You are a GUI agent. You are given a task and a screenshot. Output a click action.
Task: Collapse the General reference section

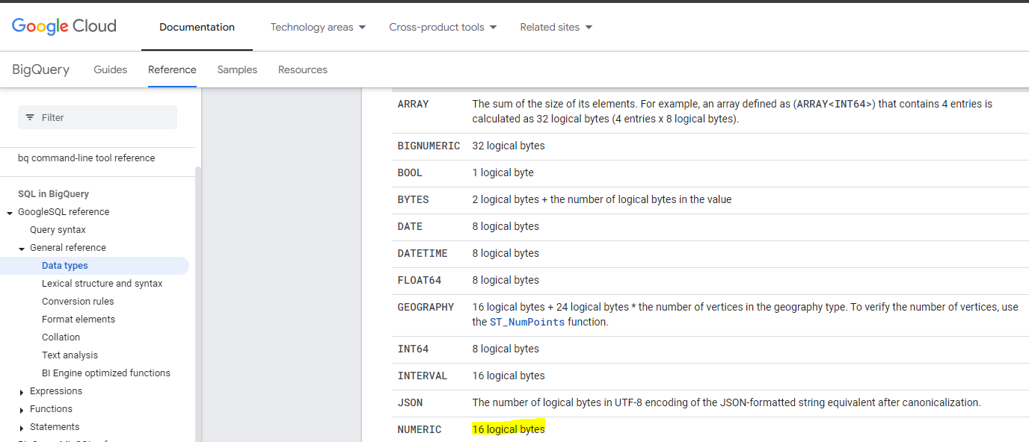(x=22, y=249)
